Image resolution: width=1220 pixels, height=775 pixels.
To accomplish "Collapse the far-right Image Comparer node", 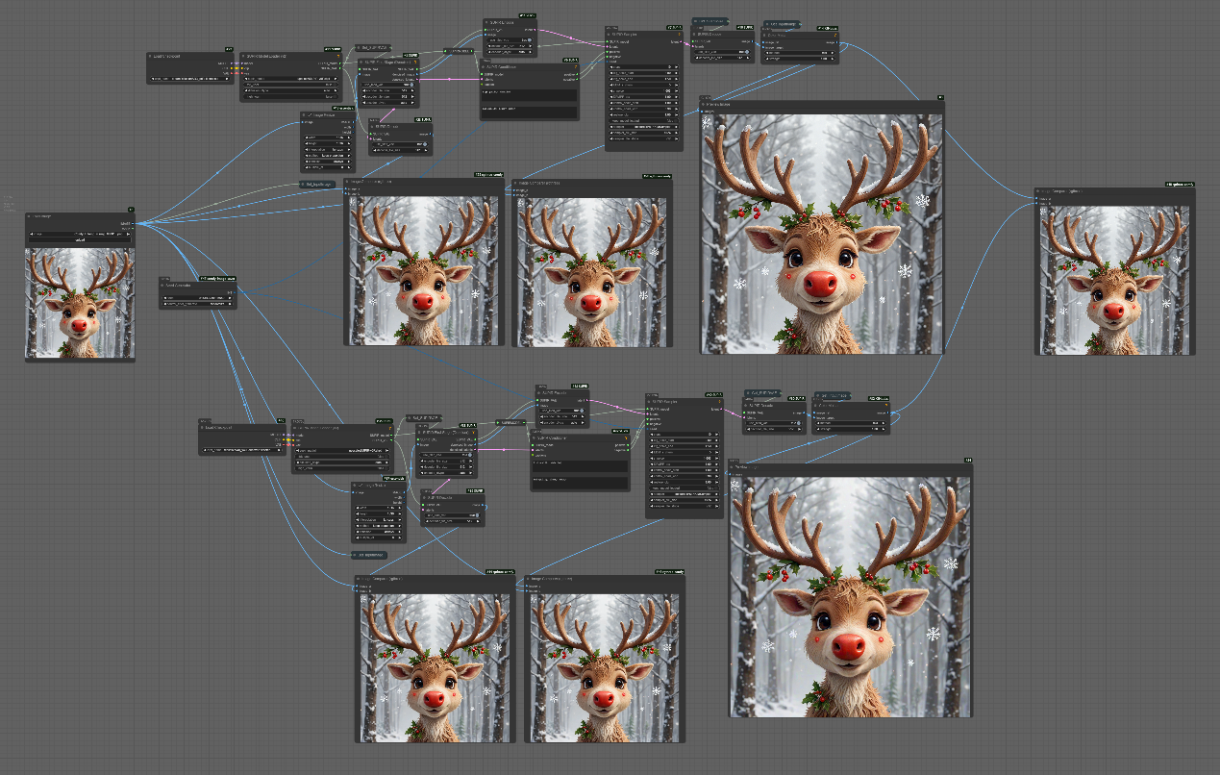I will [1039, 191].
